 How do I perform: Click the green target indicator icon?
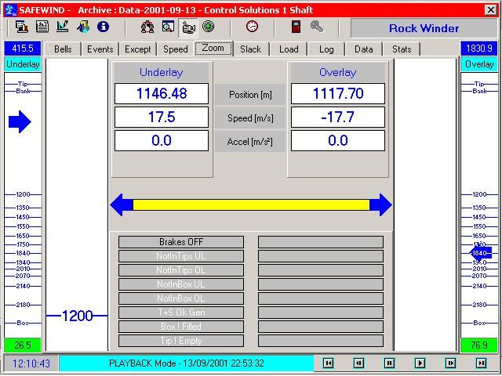[208, 27]
